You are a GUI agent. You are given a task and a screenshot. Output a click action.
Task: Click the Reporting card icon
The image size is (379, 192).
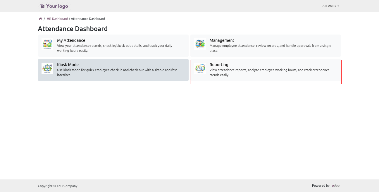200,68
